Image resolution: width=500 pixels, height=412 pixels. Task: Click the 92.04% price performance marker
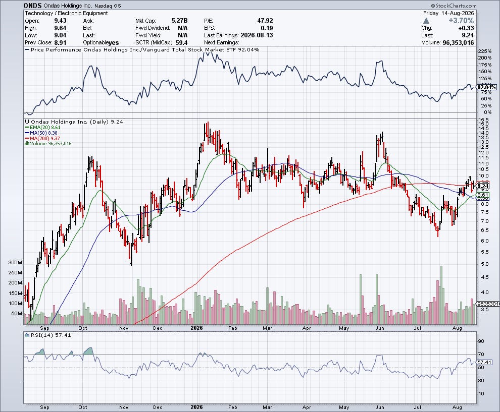point(486,87)
